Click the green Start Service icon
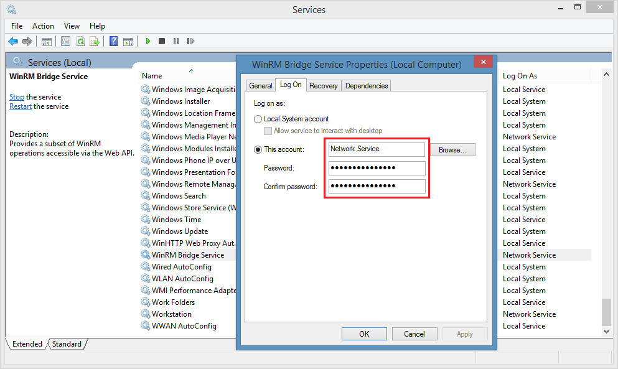The width and height of the screenshot is (618, 369). (147, 41)
